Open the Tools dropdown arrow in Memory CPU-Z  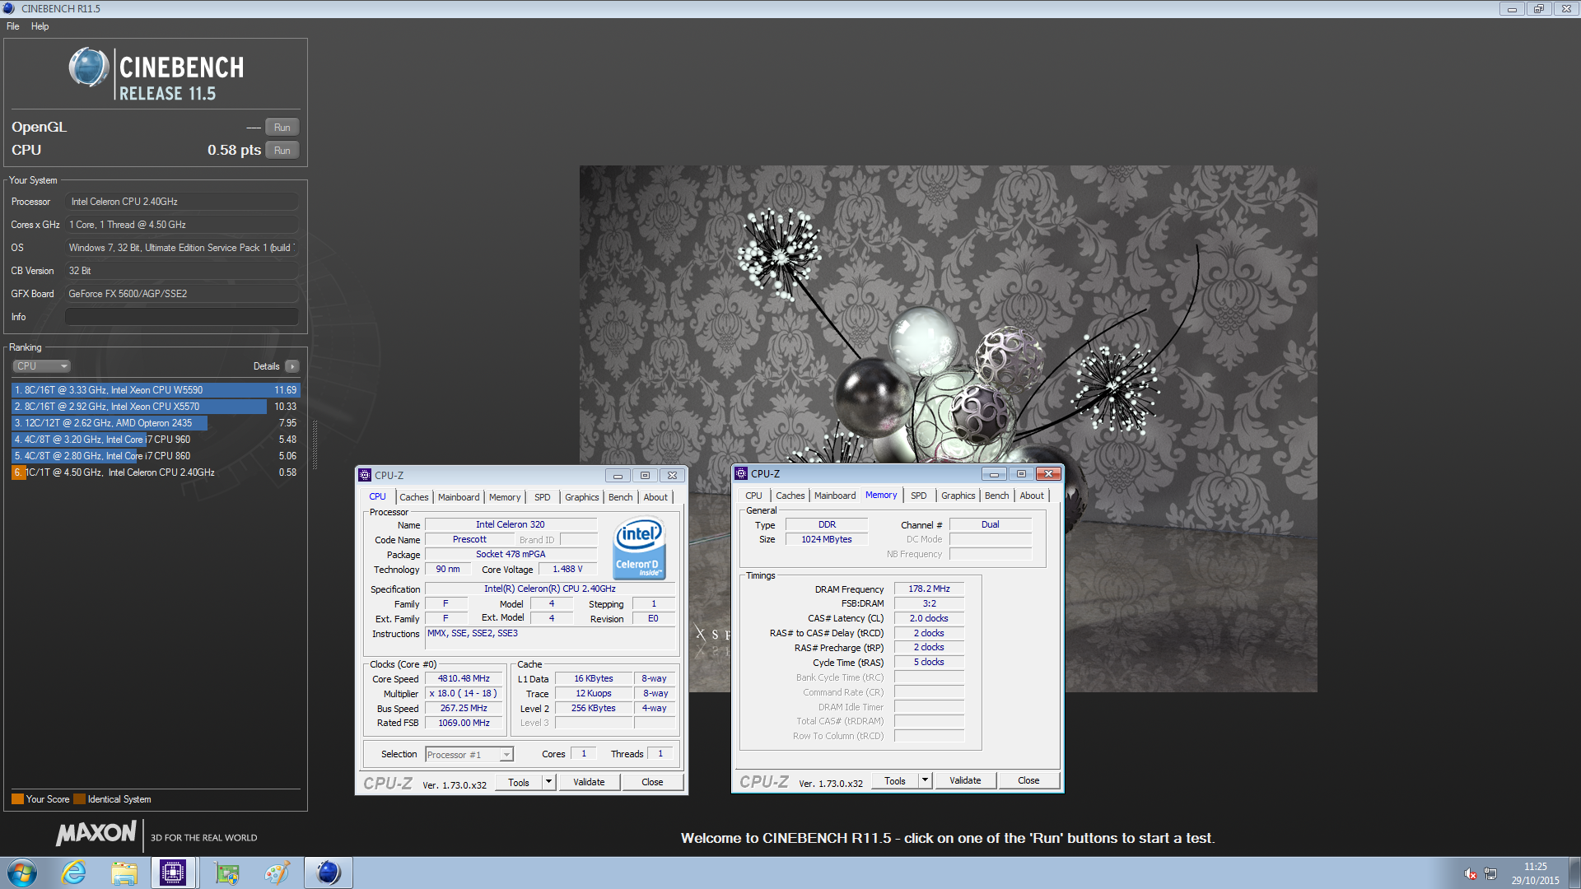pos(926,780)
